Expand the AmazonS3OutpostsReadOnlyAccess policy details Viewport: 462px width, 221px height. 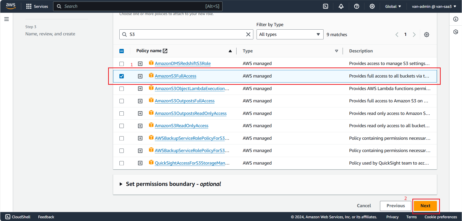point(140,113)
